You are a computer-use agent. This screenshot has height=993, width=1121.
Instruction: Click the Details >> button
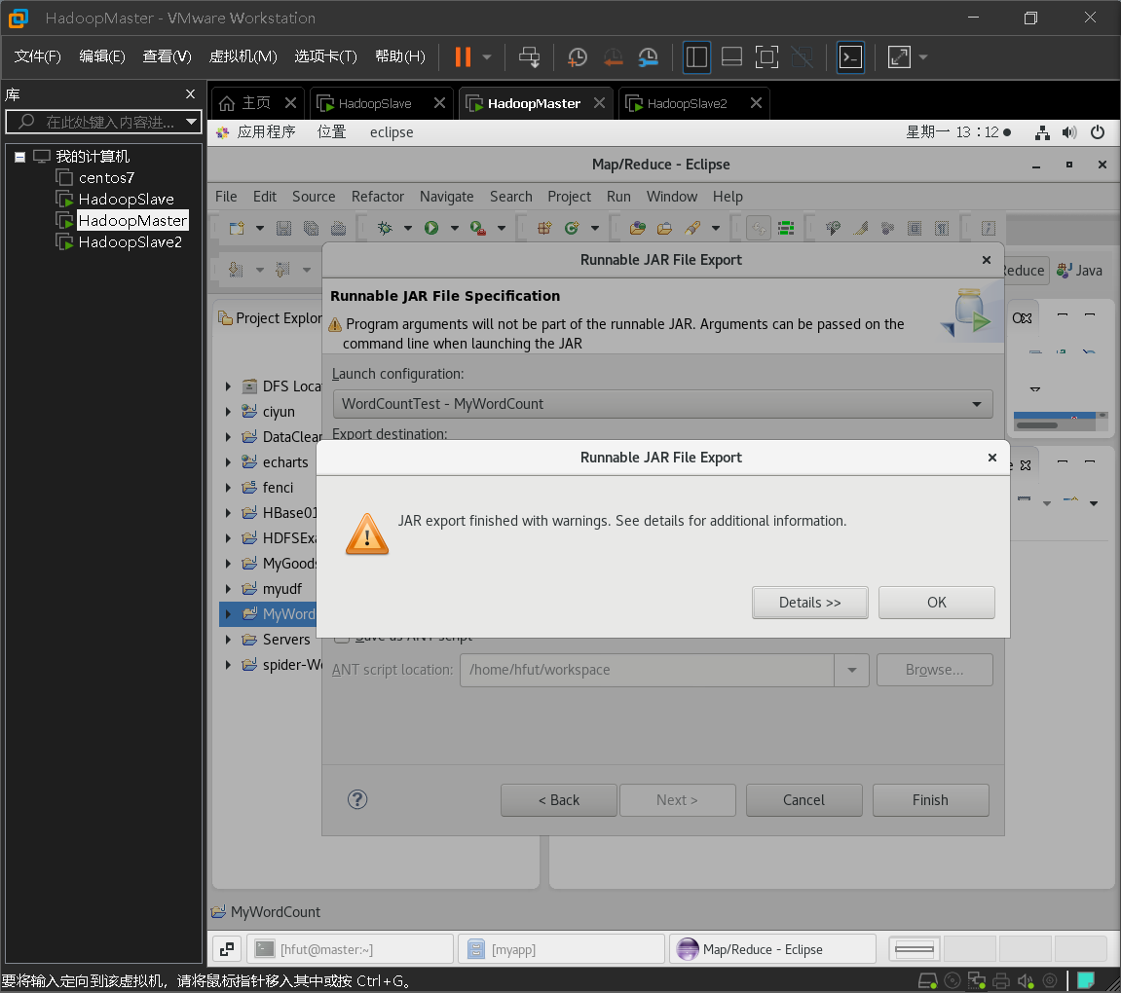(810, 603)
